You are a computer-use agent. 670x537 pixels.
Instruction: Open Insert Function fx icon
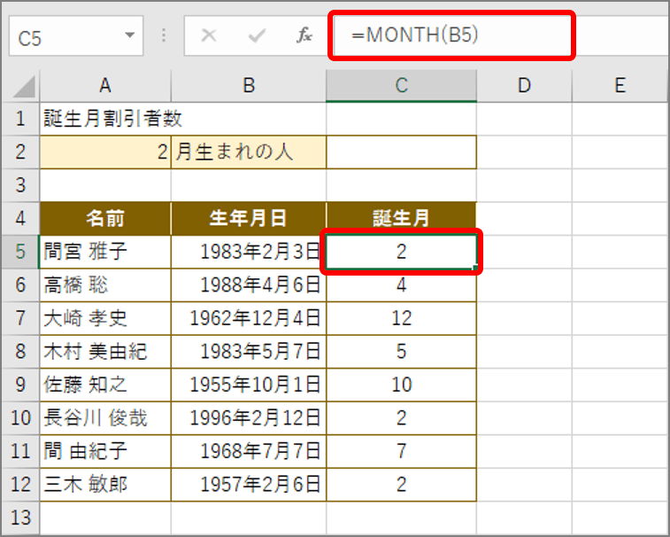click(304, 35)
